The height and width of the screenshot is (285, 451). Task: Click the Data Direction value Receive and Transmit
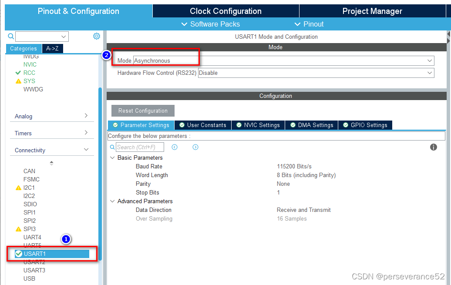[304, 210]
